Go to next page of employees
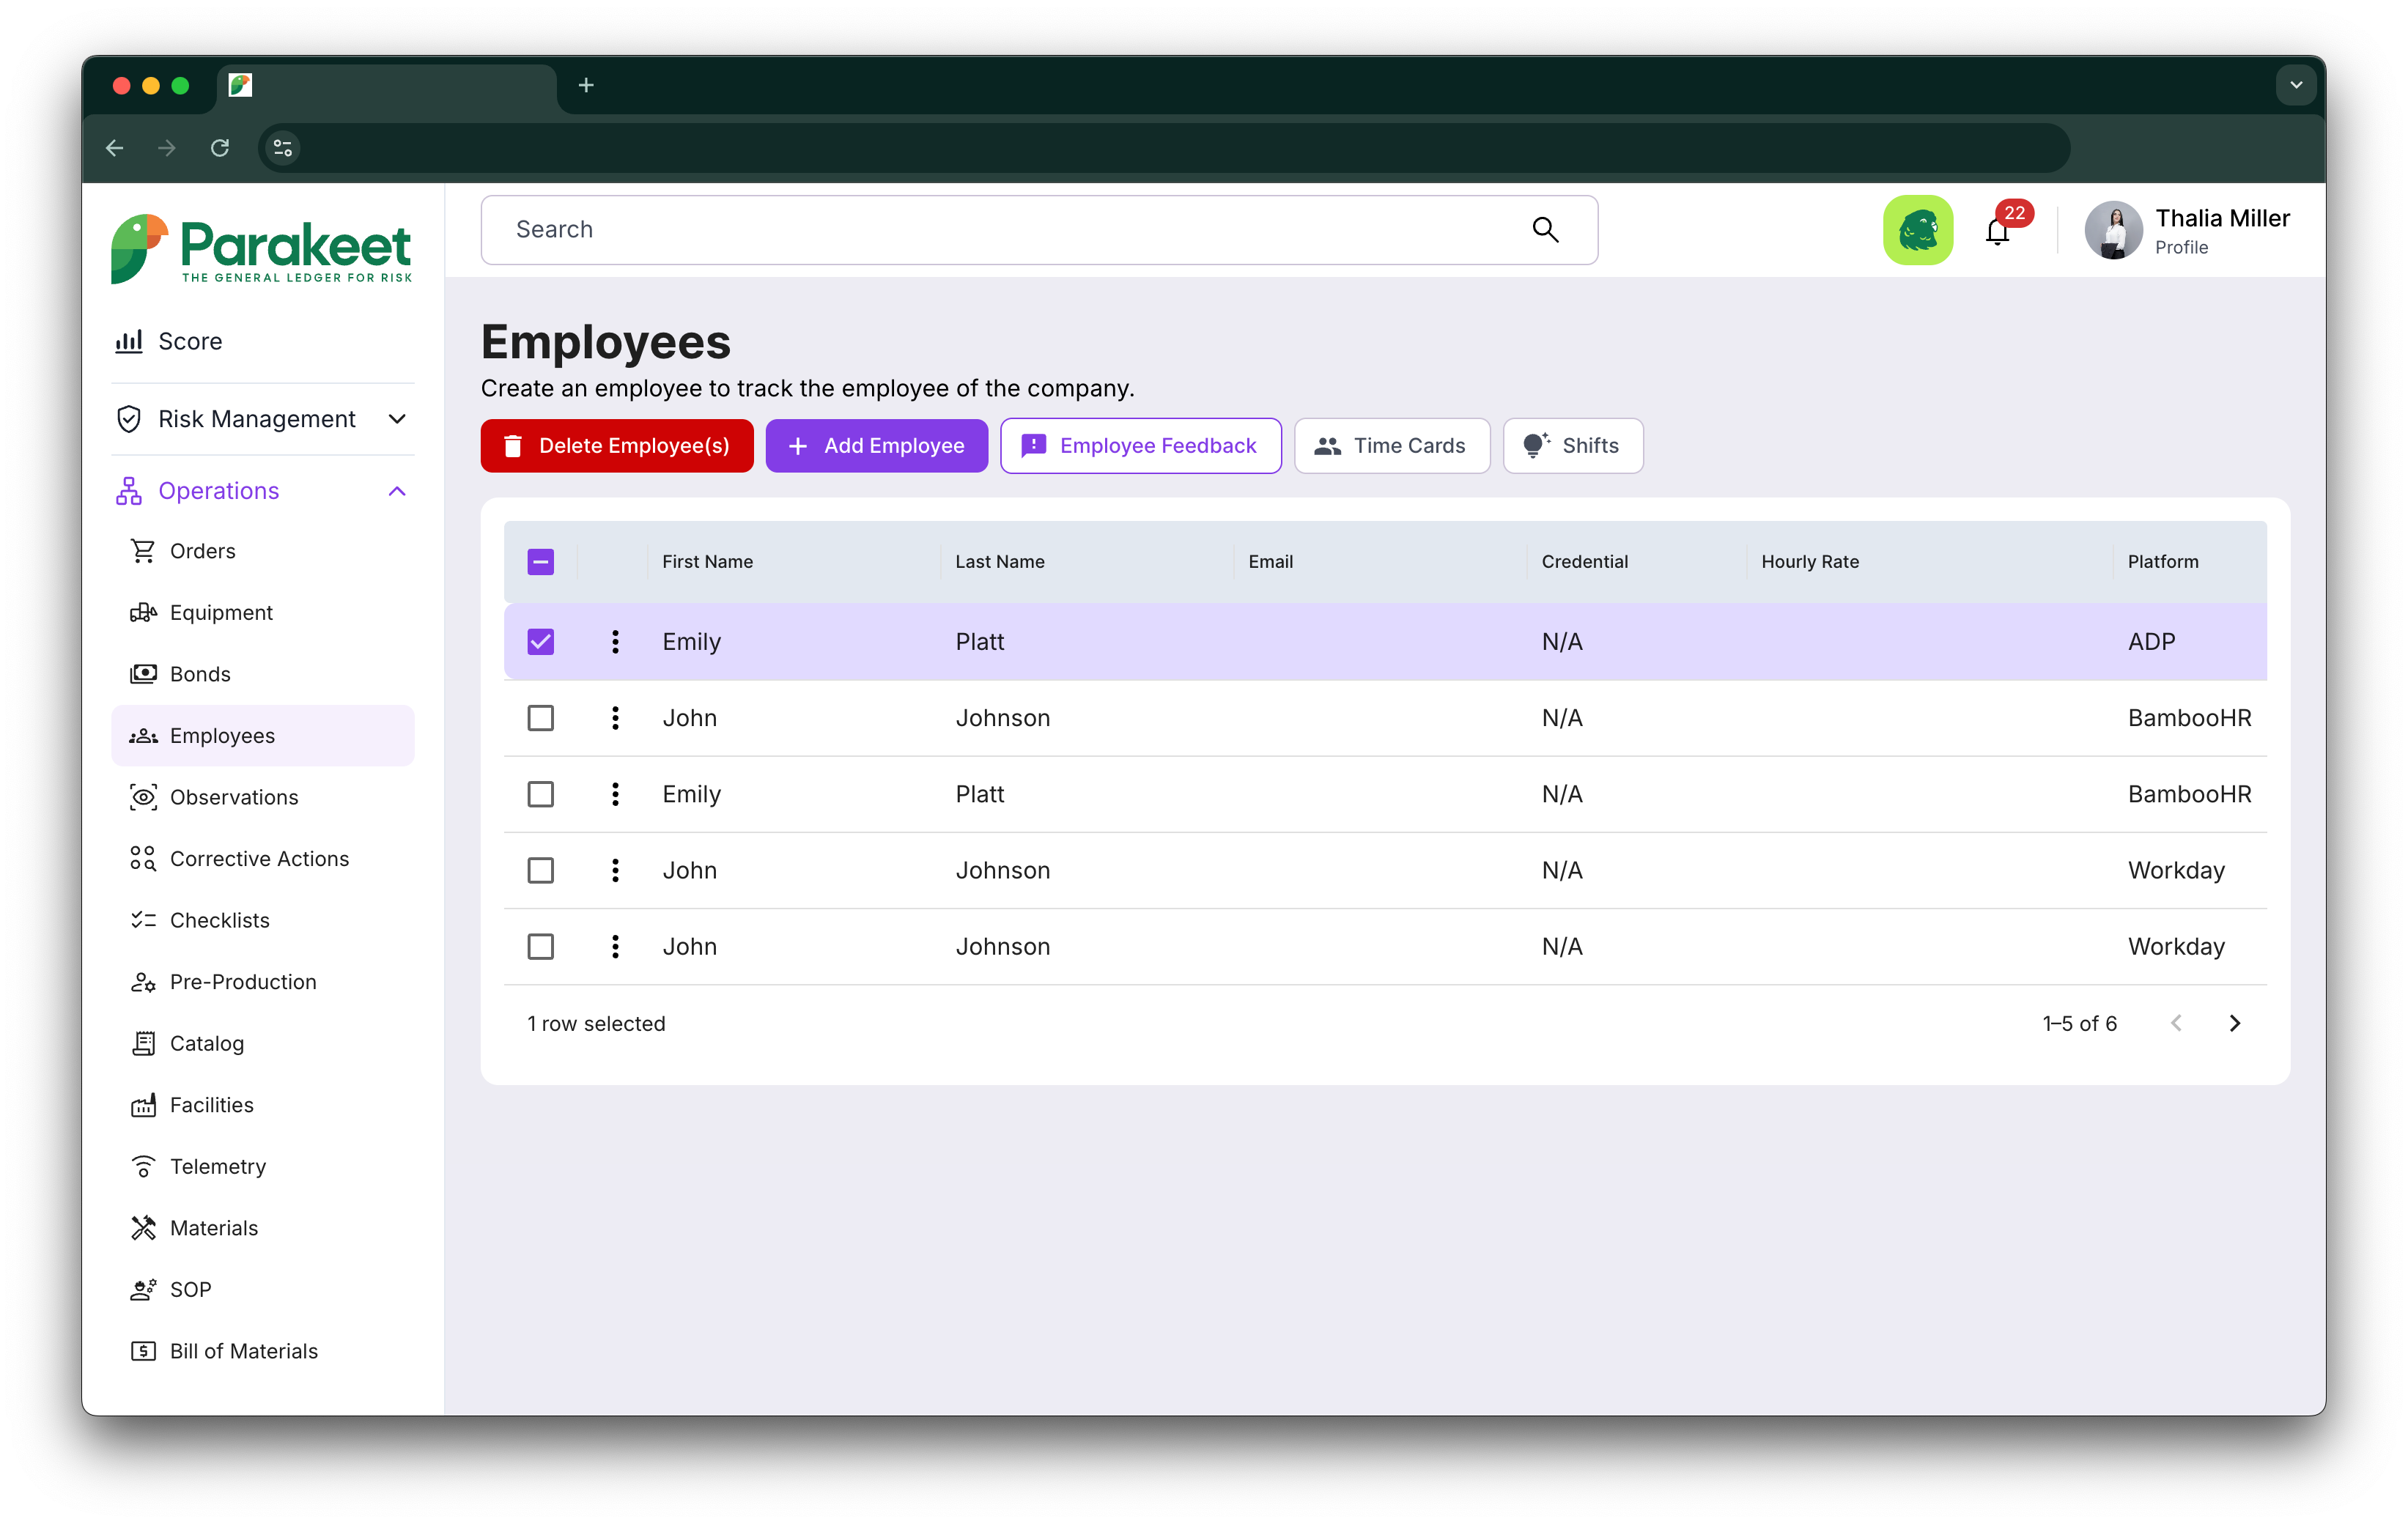Viewport: 2408px width, 1524px height. coord(2235,1023)
